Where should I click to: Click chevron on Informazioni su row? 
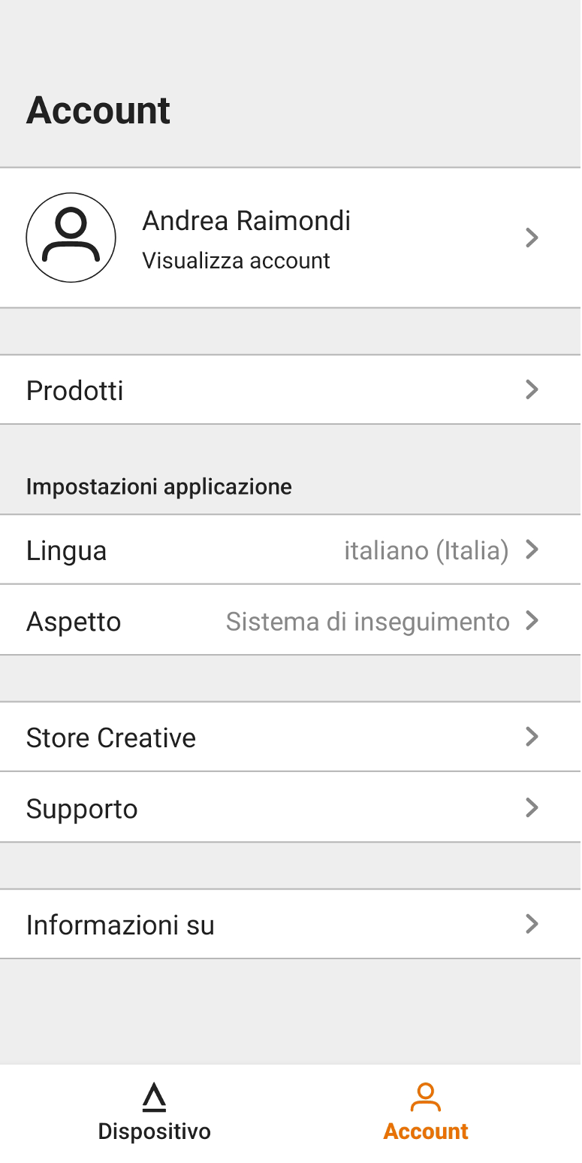(532, 924)
